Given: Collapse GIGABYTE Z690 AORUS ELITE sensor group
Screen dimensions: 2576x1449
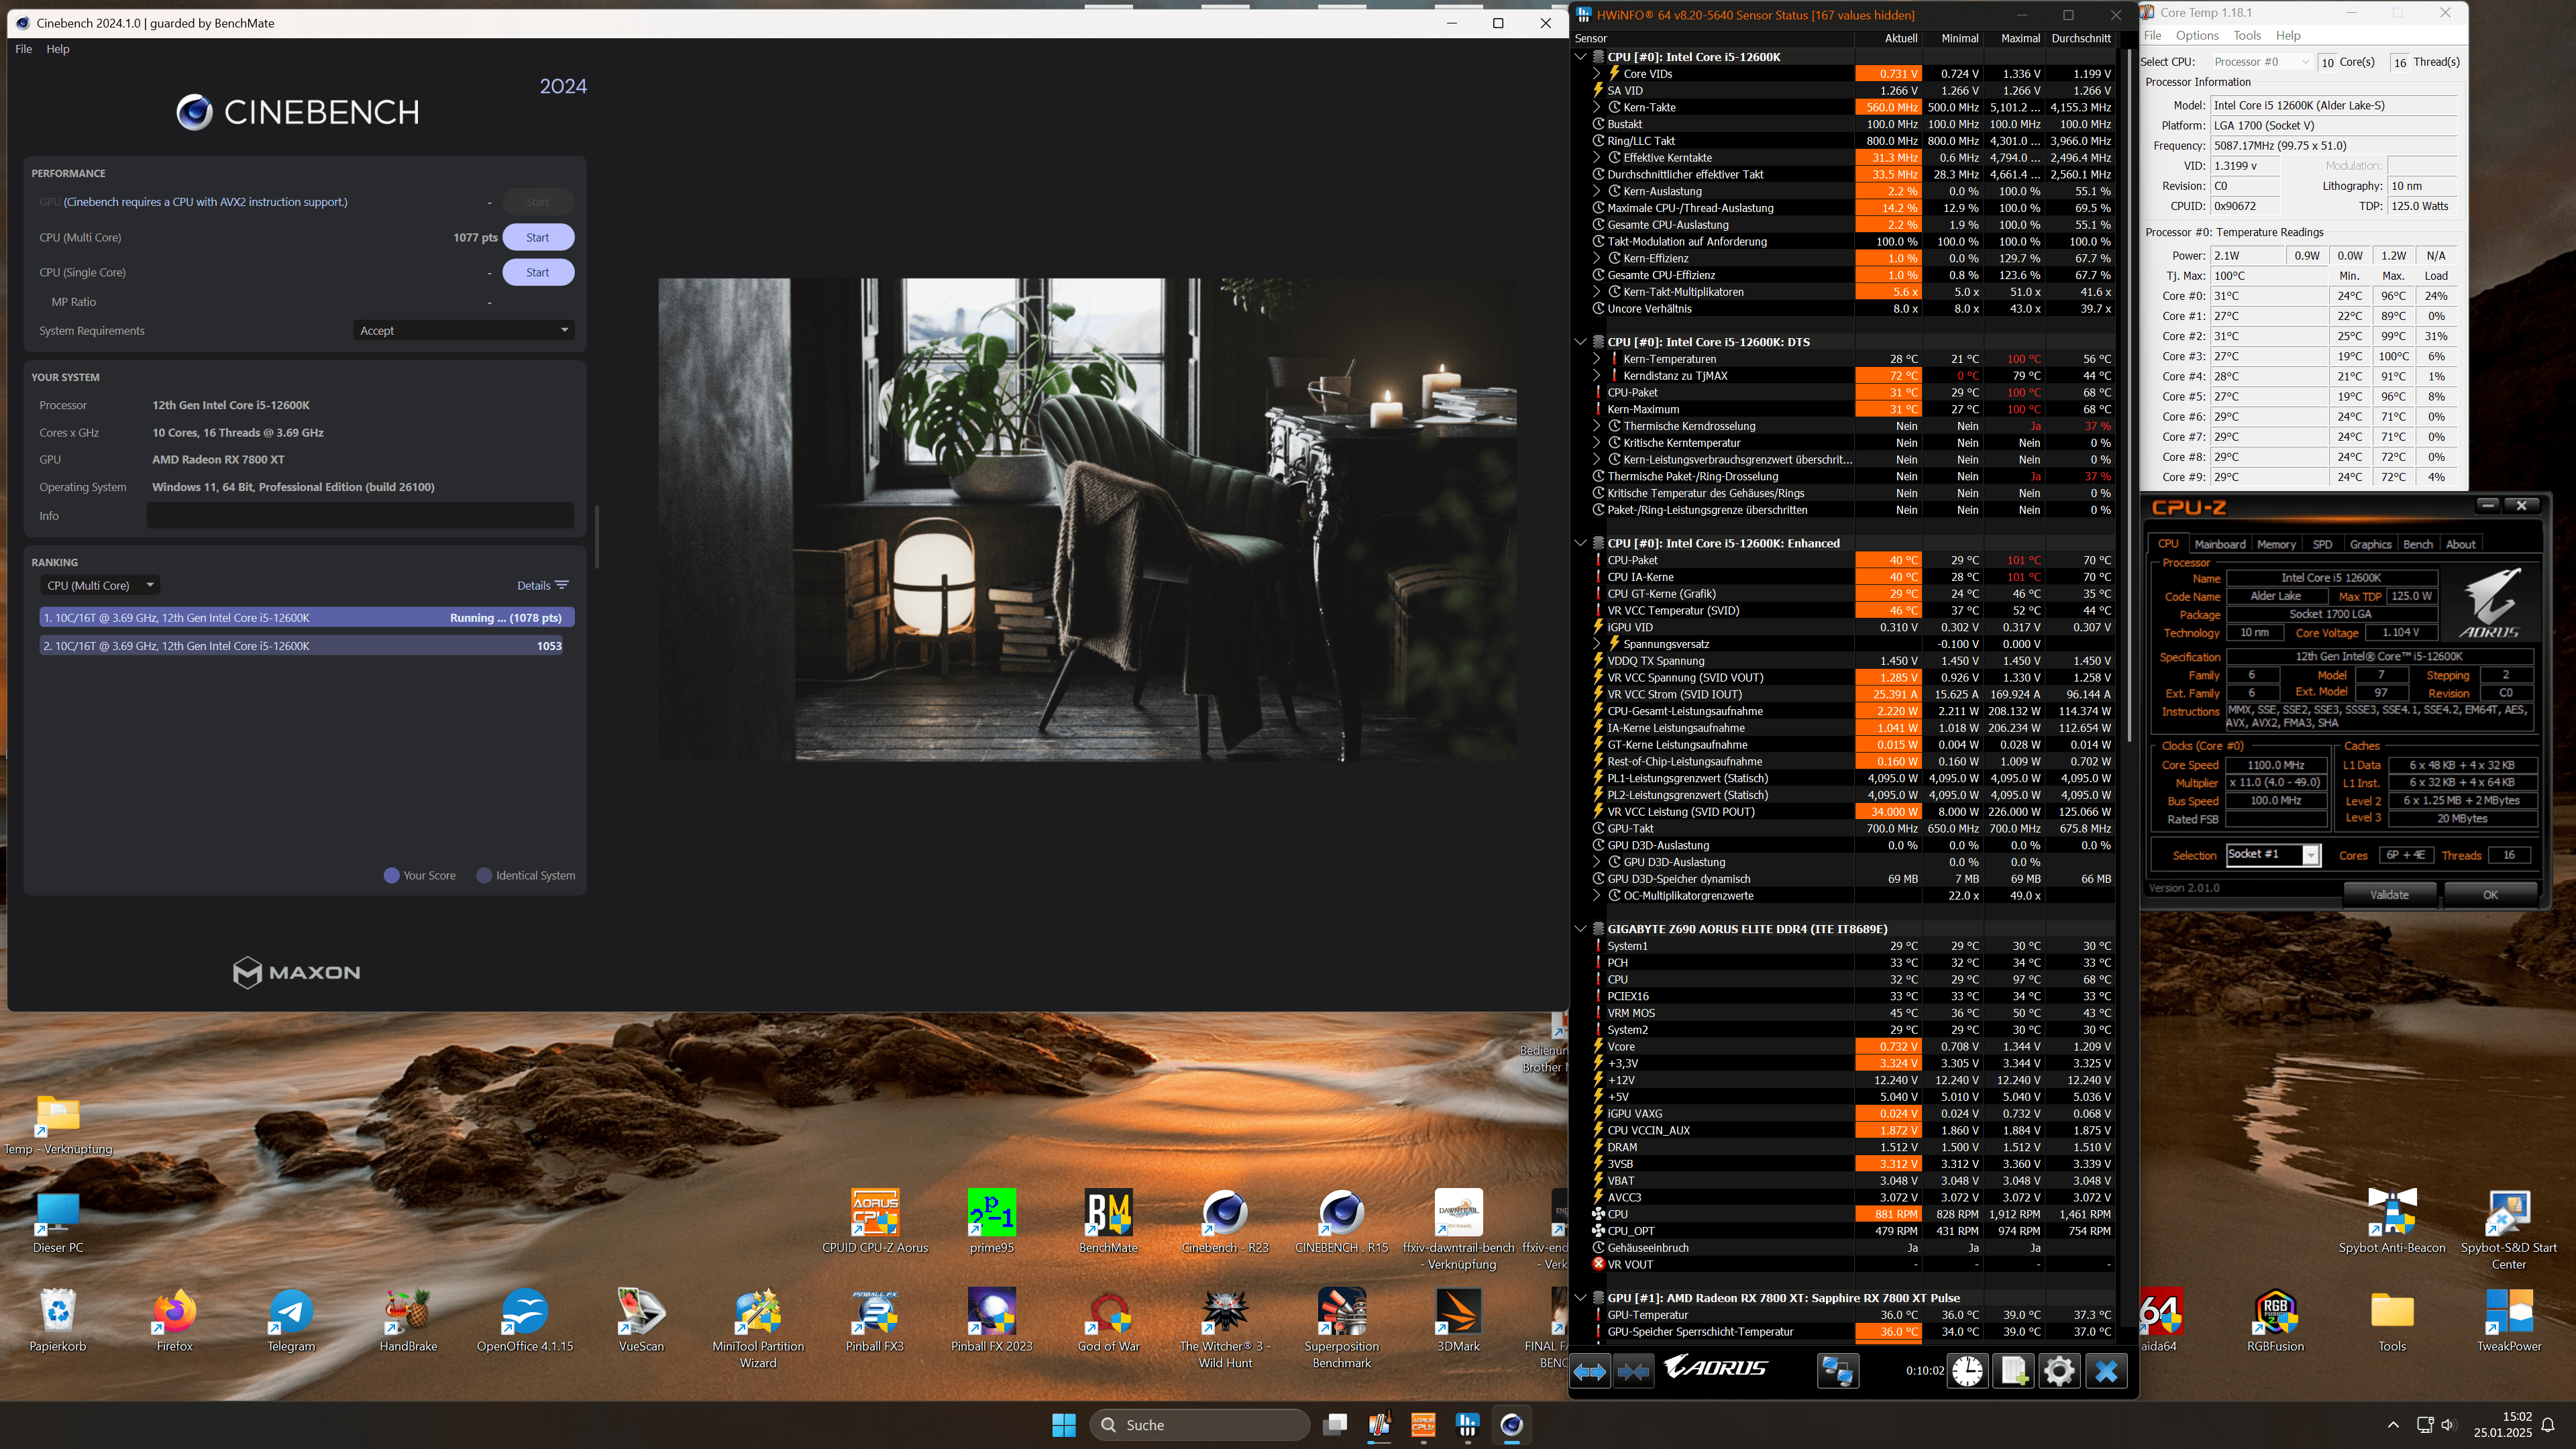Looking at the screenshot, I should [x=1581, y=929].
